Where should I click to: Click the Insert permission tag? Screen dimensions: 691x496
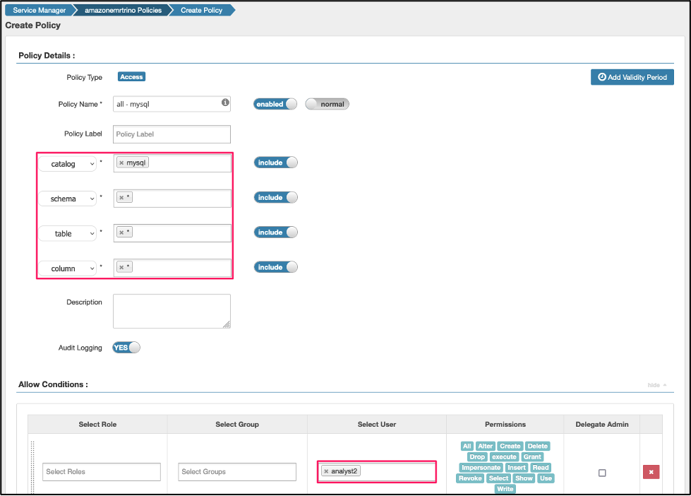517,467
